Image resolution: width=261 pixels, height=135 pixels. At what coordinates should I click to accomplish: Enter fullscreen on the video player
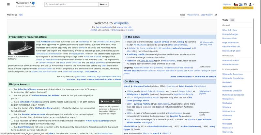click(x=118, y=101)
